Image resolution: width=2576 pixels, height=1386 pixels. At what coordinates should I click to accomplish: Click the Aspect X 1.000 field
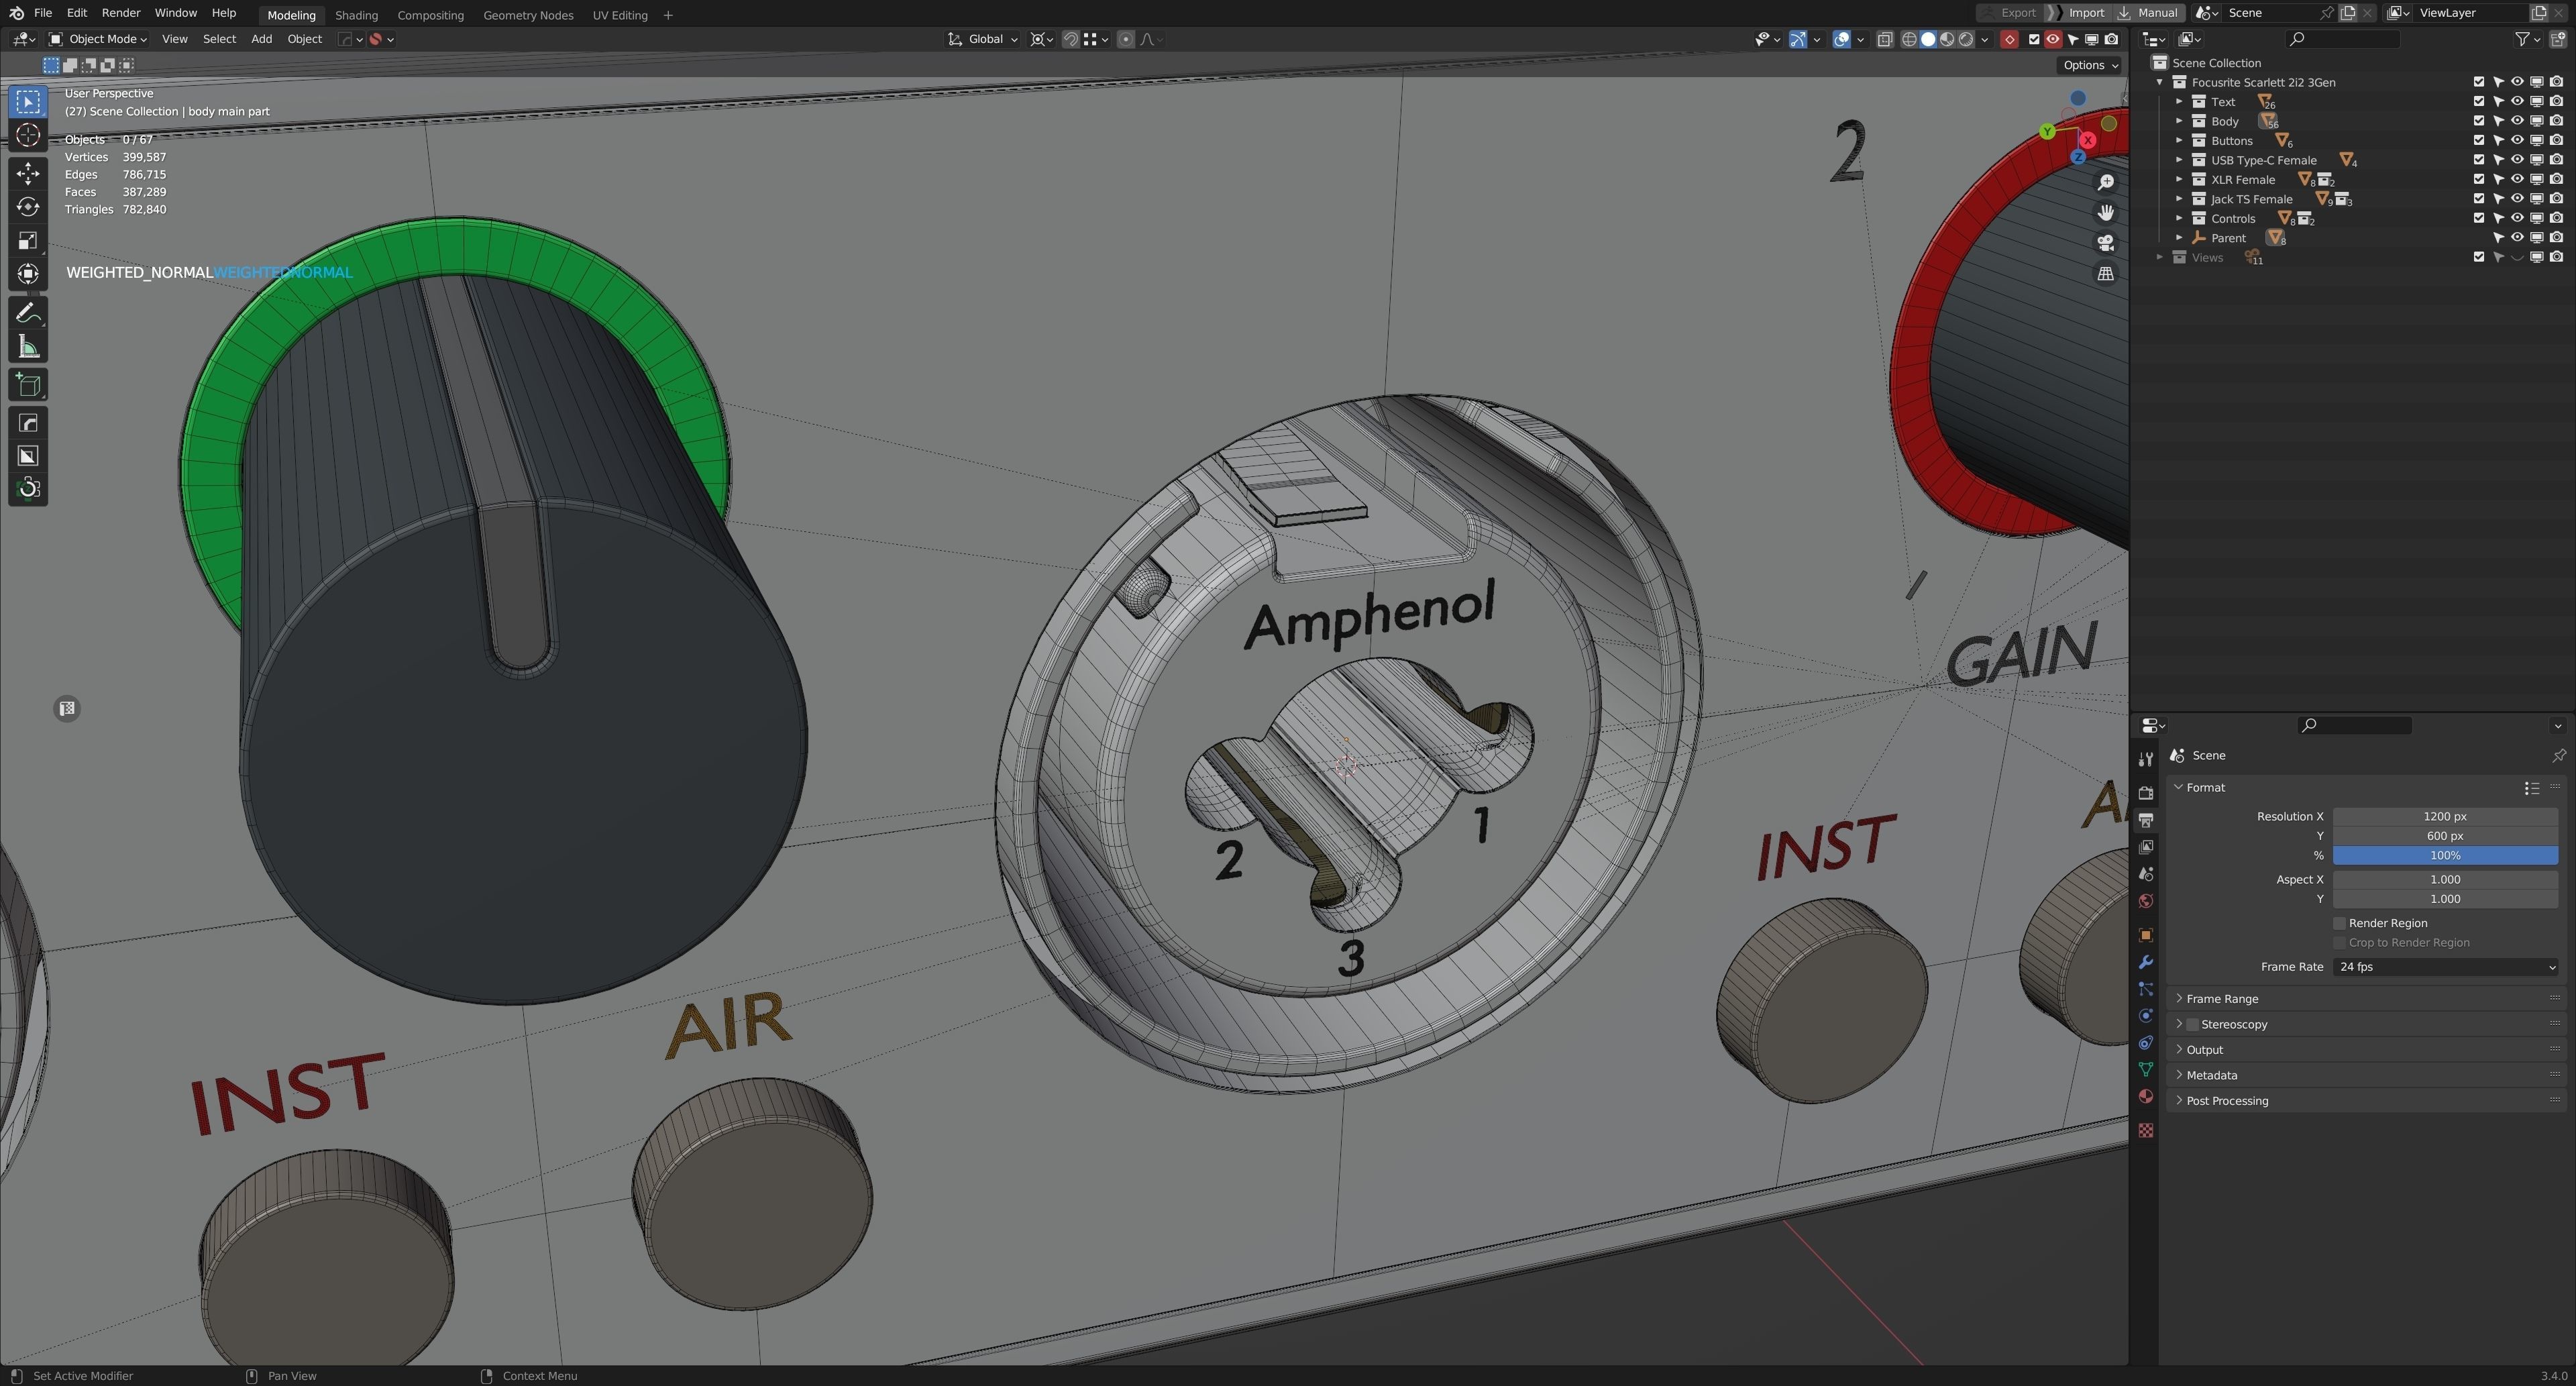tap(2445, 879)
